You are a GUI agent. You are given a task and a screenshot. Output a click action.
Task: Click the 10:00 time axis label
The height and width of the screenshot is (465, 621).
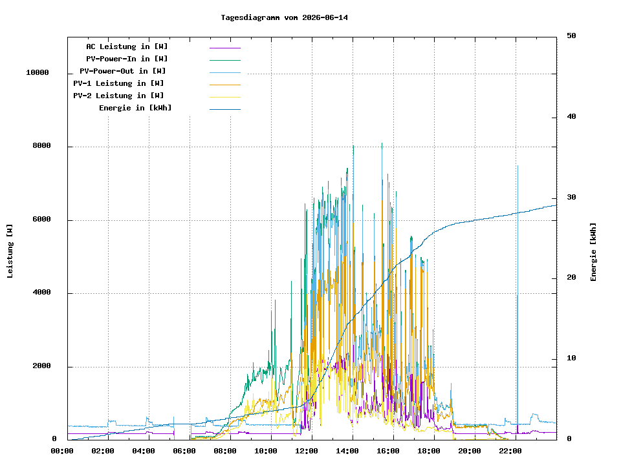pos(266,451)
